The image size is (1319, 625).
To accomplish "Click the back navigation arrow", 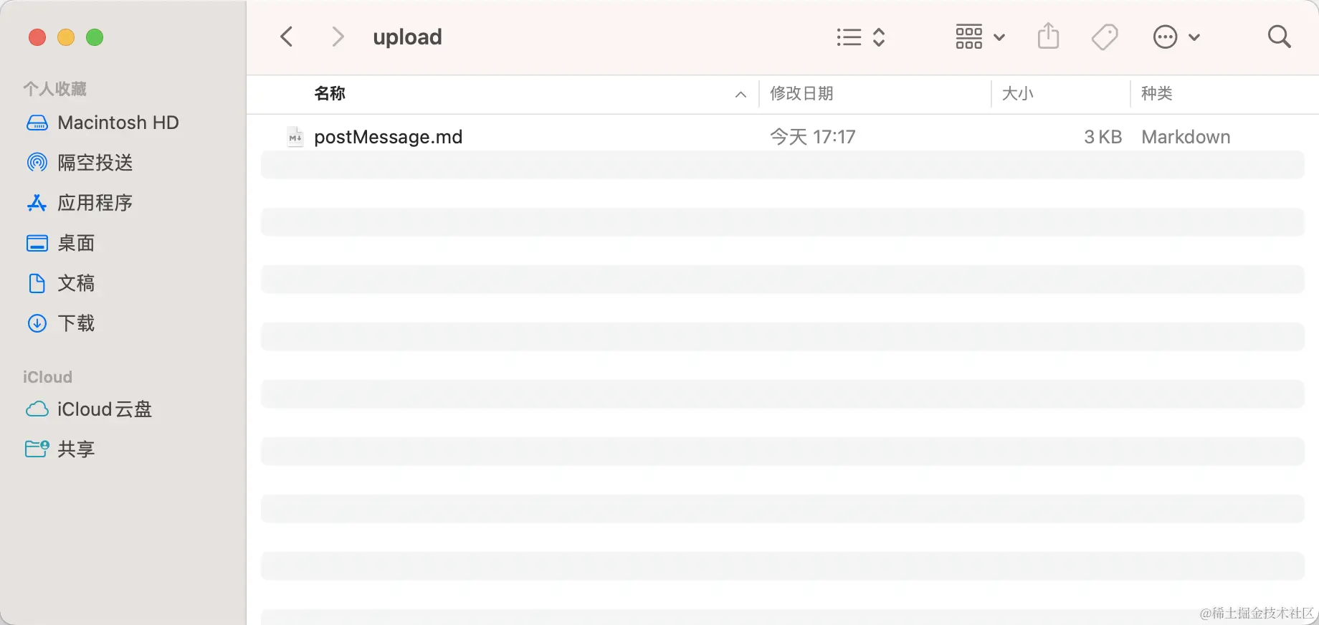I will pyautogui.click(x=287, y=37).
